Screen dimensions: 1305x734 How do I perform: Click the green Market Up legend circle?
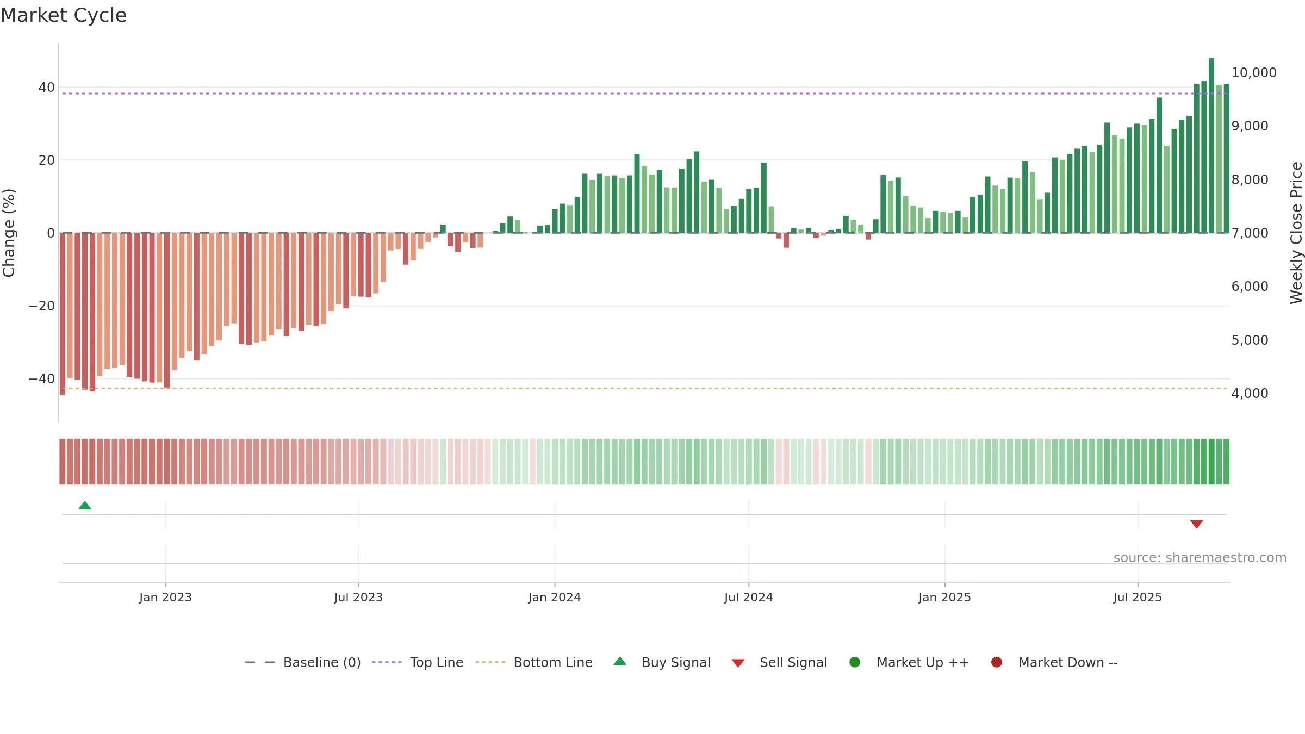[x=855, y=662]
